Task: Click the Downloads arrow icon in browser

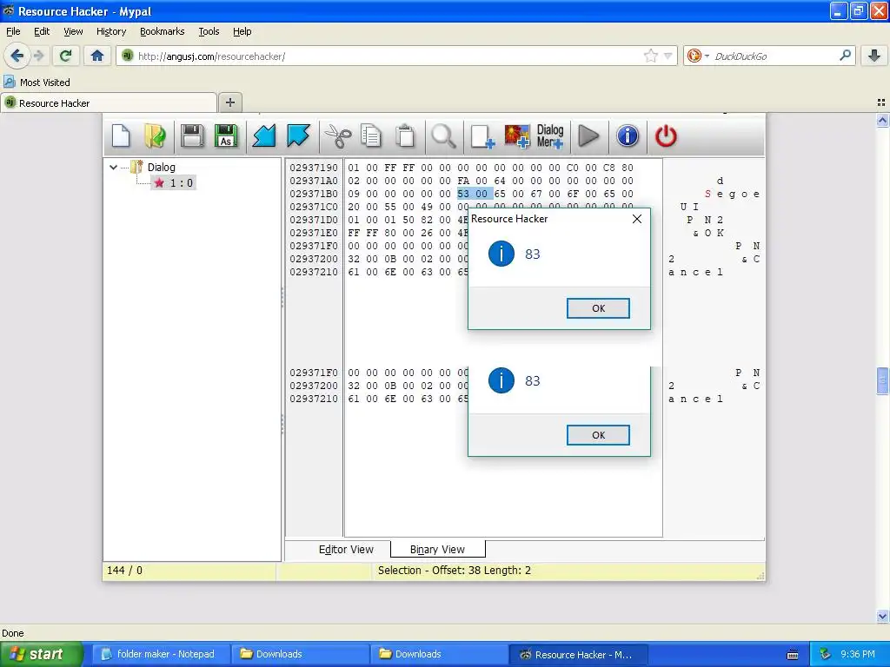Action: tap(874, 56)
